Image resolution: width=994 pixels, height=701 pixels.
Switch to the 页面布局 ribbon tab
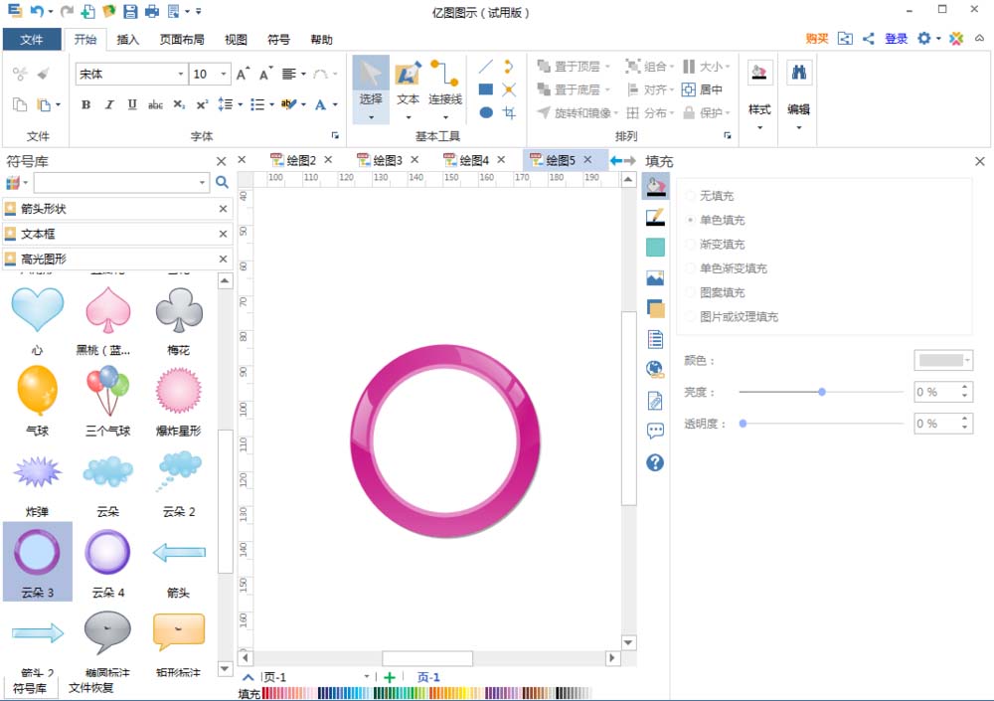pyautogui.click(x=182, y=40)
